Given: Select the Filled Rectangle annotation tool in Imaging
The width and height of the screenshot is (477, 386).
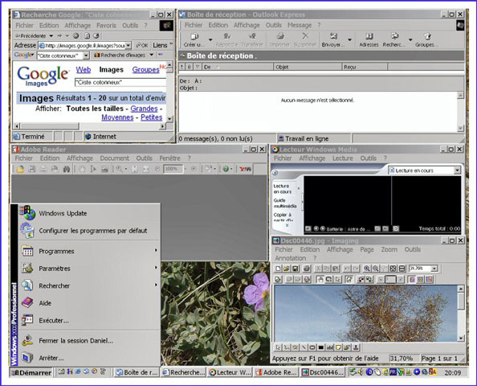Looking at the screenshot, I should point(320,347).
